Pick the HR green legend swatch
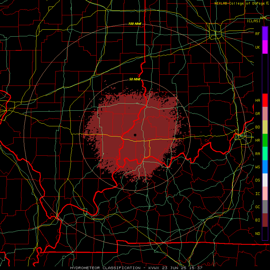The height and width of the screenshot is (270, 270). pos(265,140)
